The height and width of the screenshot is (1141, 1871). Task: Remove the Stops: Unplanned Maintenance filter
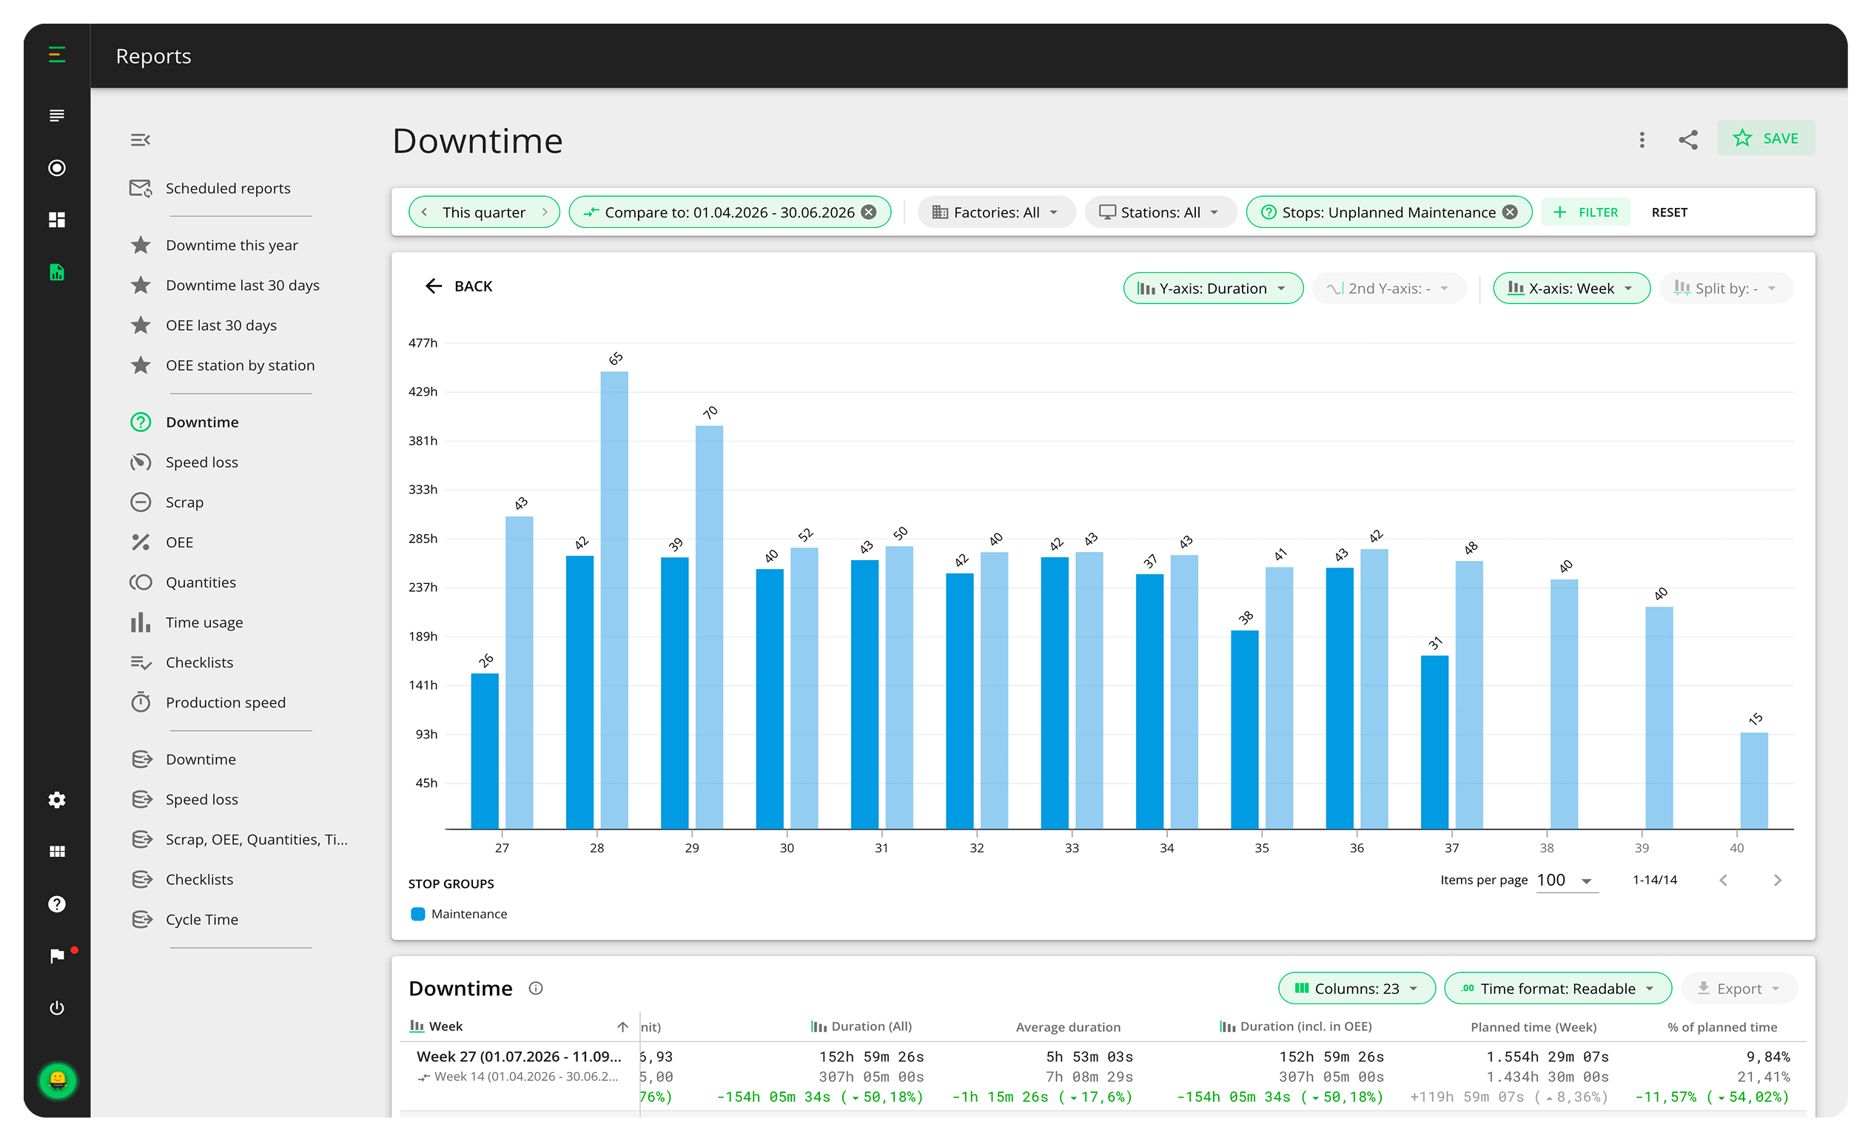tap(1511, 212)
